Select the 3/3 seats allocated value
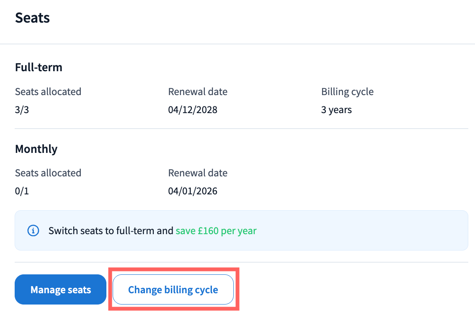 tap(22, 110)
